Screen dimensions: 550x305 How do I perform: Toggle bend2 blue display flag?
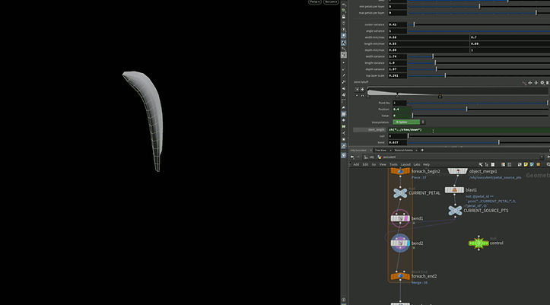click(407, 243)
